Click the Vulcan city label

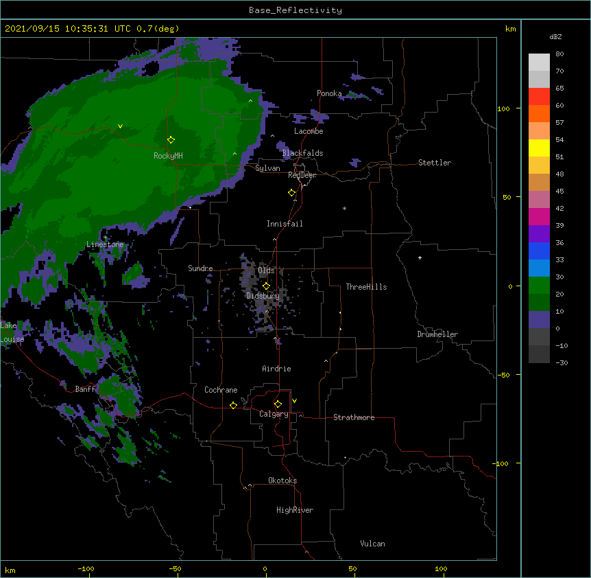coord(372,544)
